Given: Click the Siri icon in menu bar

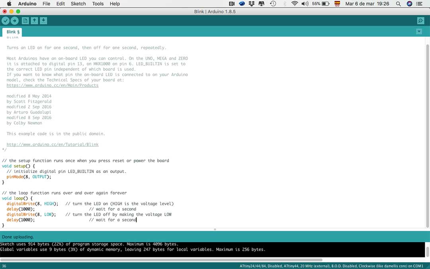Looking at the screenshot, I should 409,4.
